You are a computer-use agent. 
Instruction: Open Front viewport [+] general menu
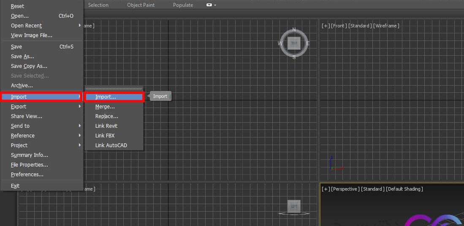click(x=326, y=26)
